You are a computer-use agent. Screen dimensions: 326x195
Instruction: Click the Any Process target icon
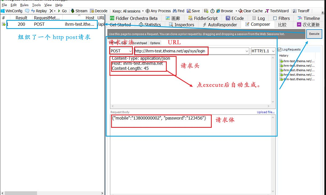148,11
